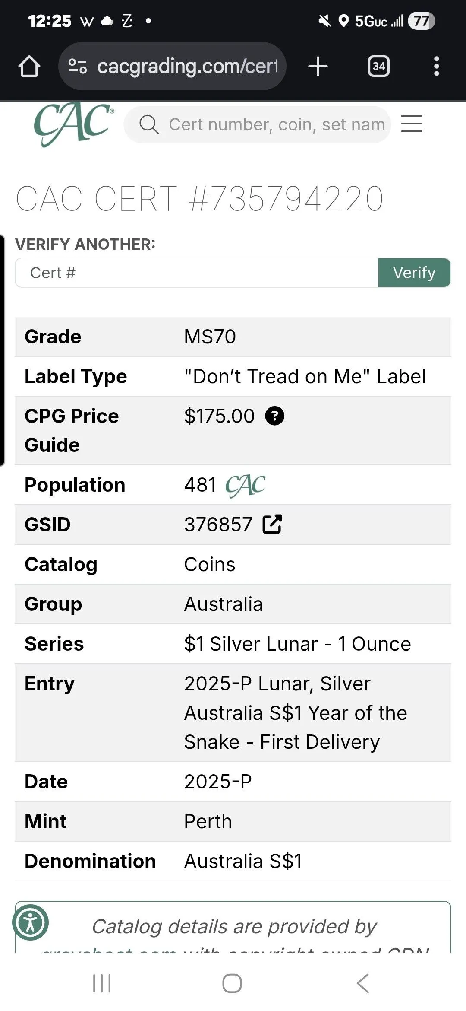
Task: Open CPG Price Guide help icon
Action: [x=275, y=416]
